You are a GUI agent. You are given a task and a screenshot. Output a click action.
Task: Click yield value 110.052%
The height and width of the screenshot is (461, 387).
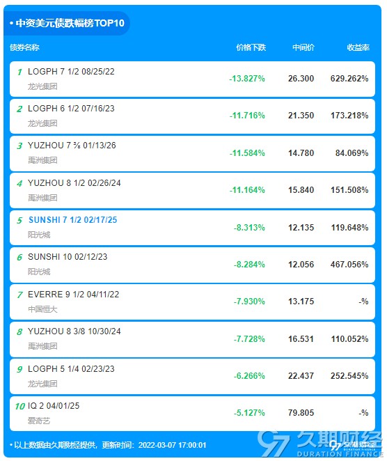click(349, 339)
